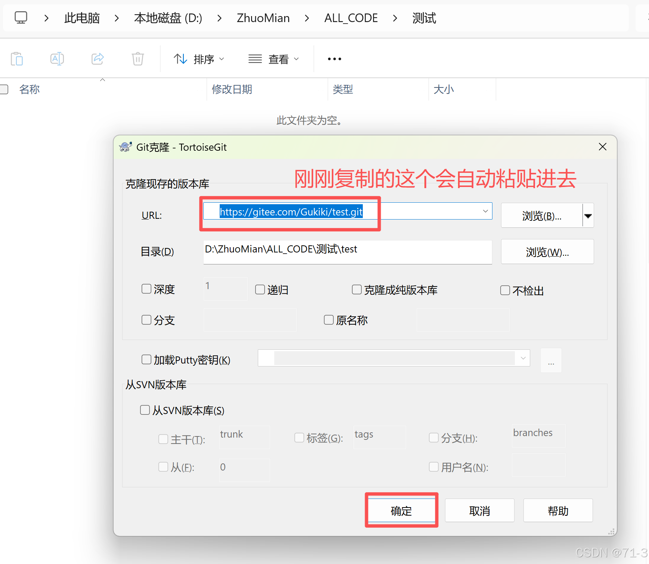Toggle the select-all checkbox next to 名称
649x564 pixels.
pos(4,89)
